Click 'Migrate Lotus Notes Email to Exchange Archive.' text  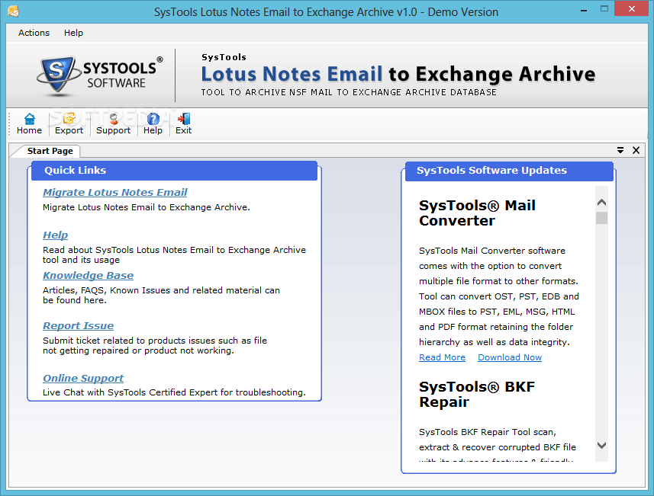(x=147, y=207)
